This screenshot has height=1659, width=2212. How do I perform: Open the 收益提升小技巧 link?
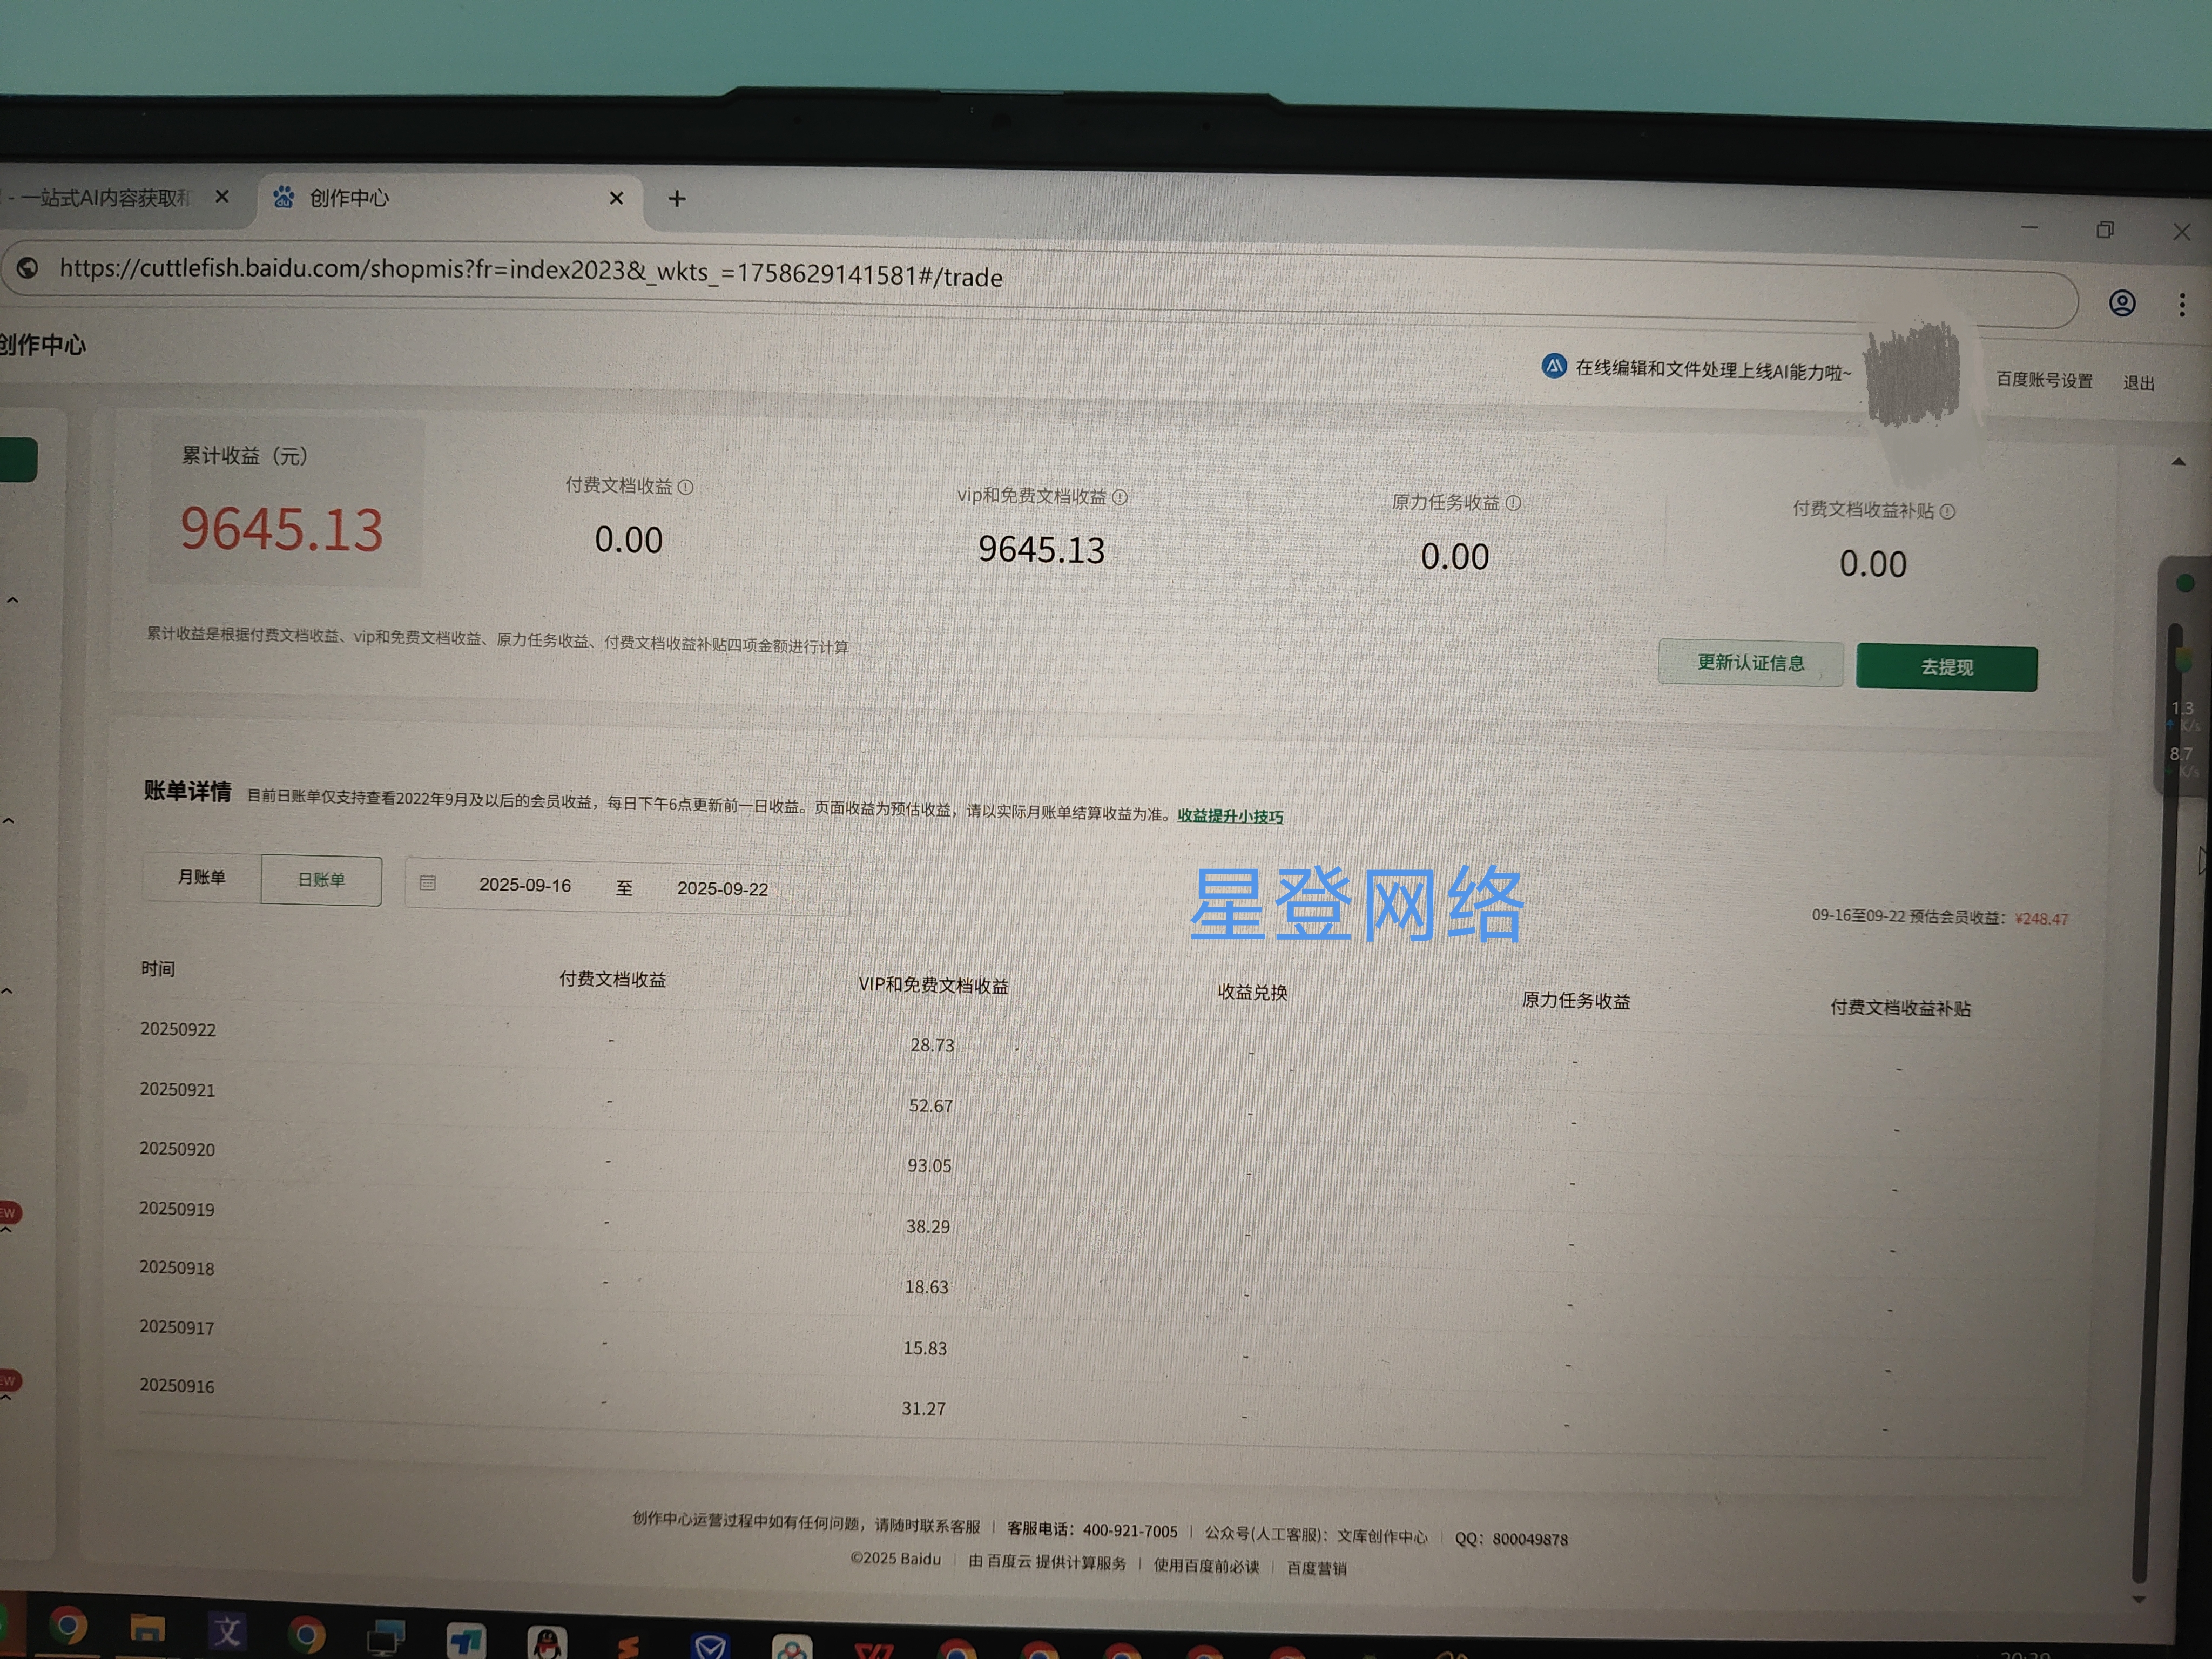pos(1230,816)
